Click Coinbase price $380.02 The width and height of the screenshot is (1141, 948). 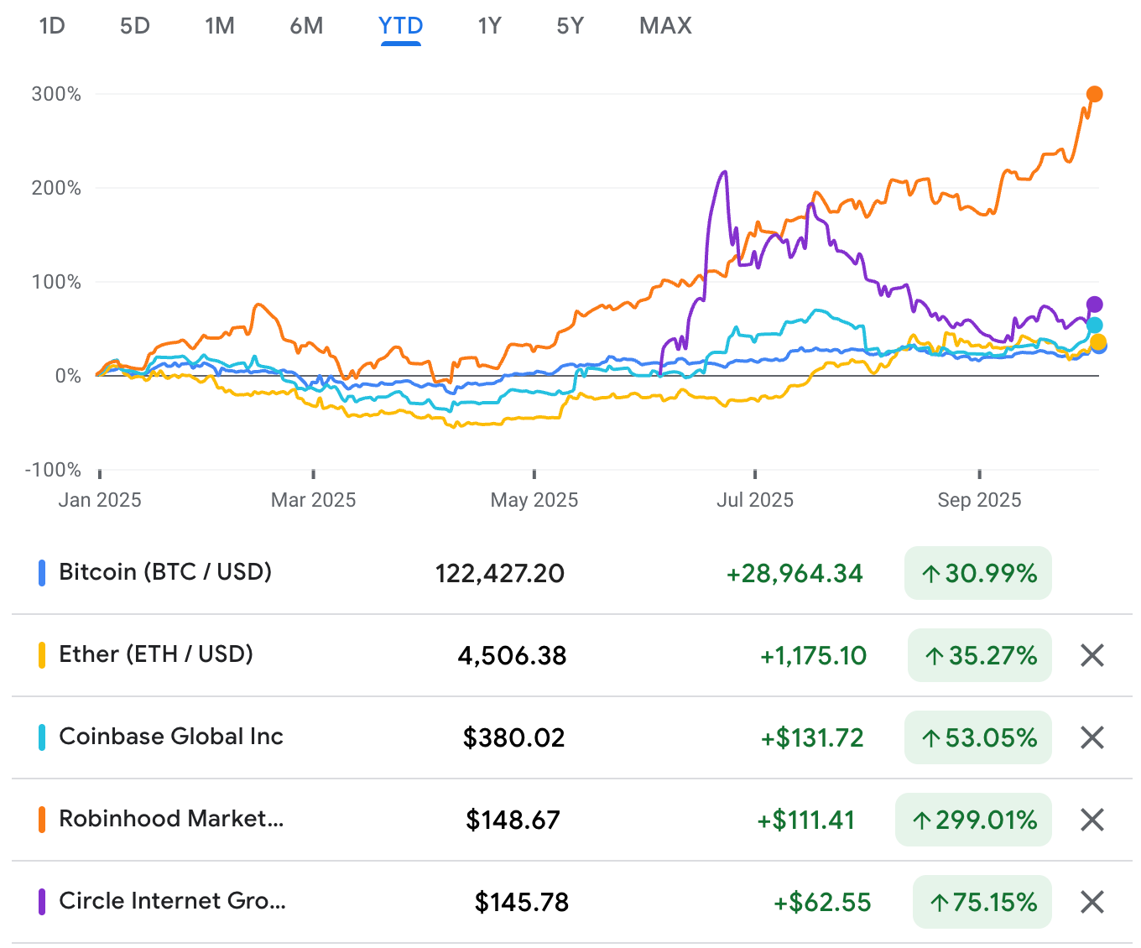514,737
